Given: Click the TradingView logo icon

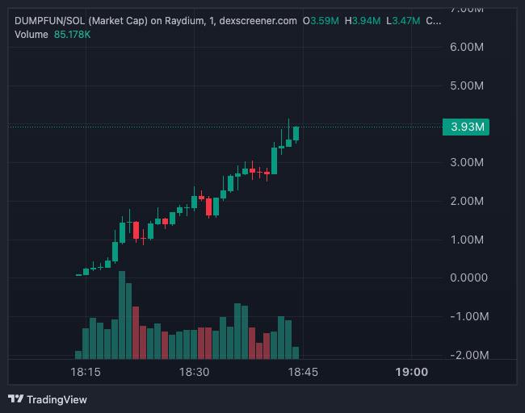Looking at the screenshot, I should (15, 399).
